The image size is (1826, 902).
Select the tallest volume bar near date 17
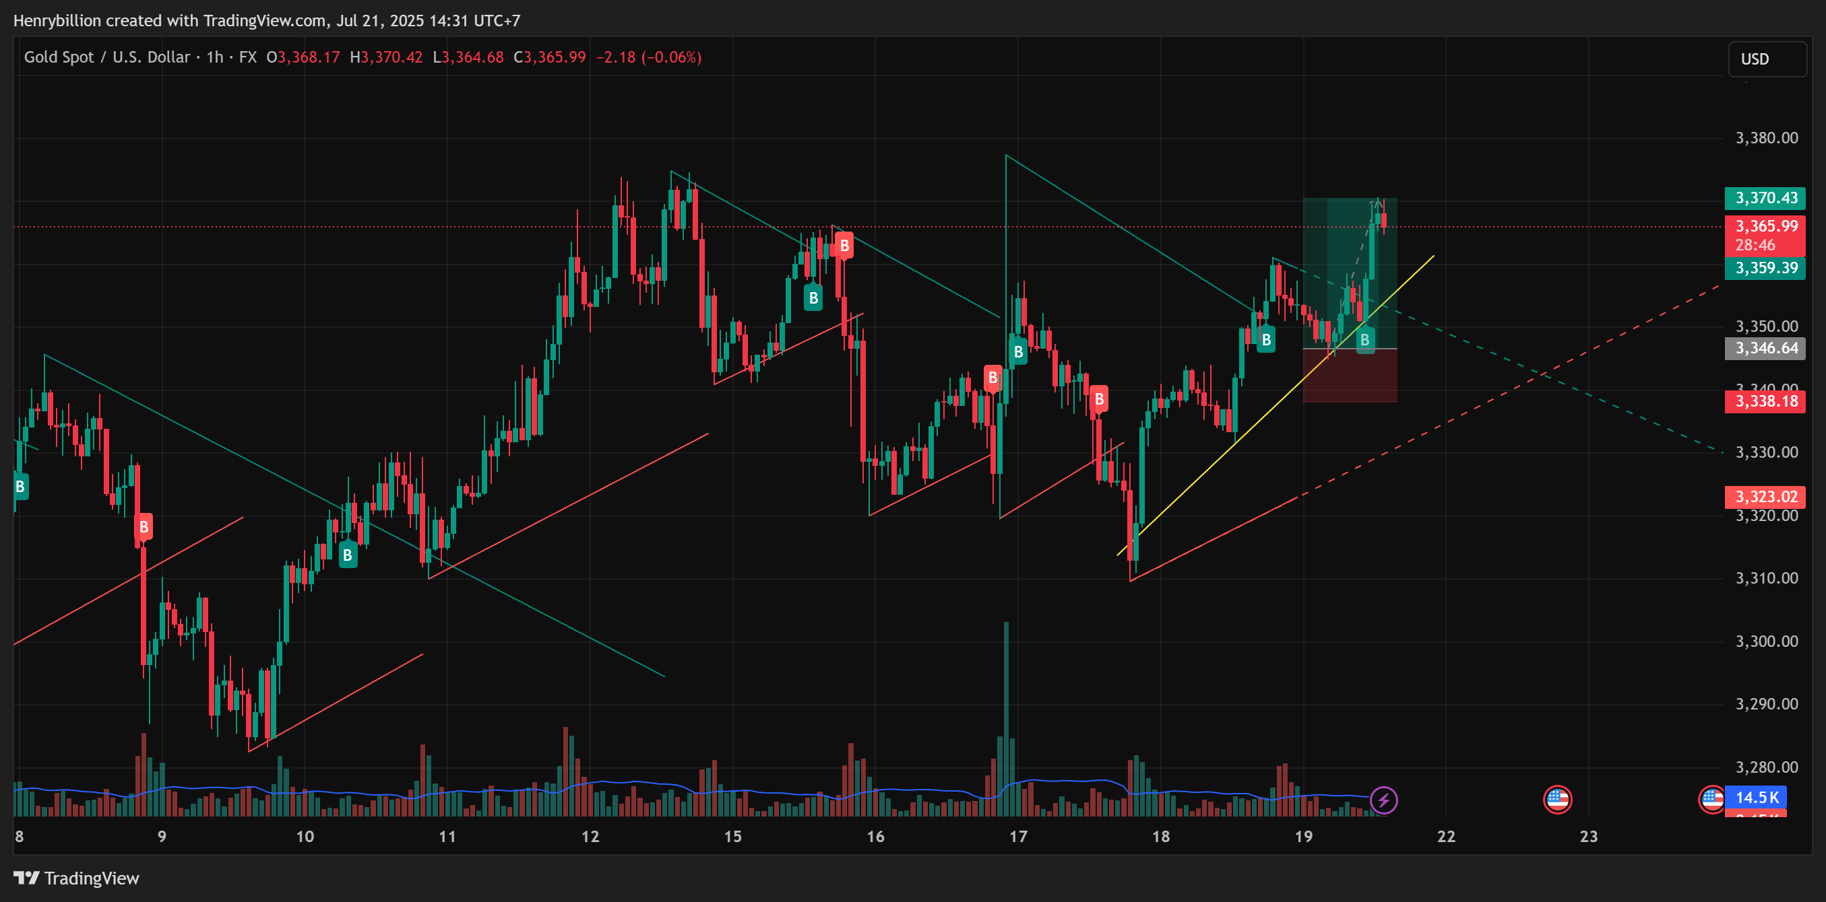(1006, 719)
